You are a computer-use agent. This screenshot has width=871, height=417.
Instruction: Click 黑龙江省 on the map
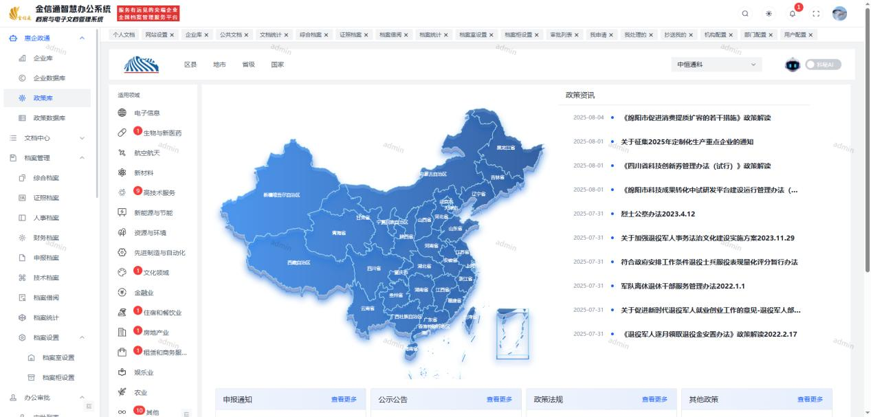tap(506, 148)
